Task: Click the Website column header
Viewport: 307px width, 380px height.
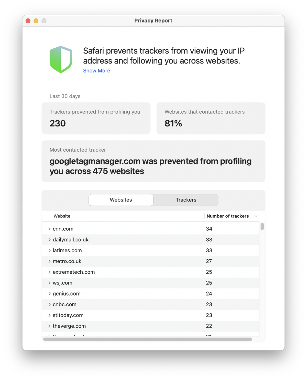Action: pos(62,216)
